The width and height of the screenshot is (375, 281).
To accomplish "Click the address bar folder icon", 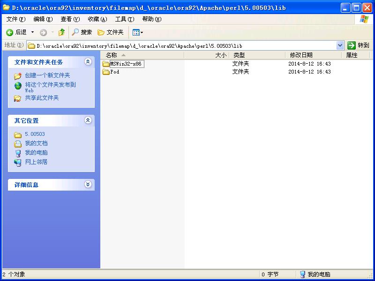I will point(31,45).
